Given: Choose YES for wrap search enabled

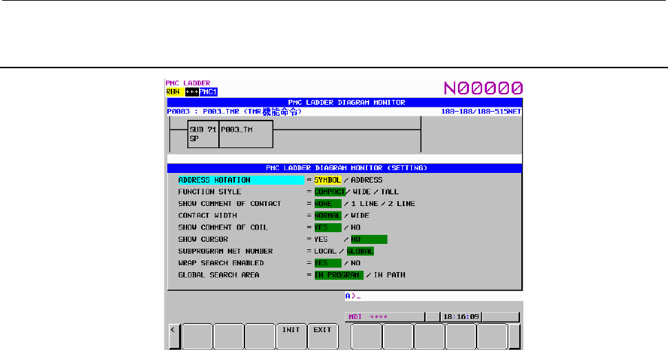Looking at the screenshot, I should (328, 264).
